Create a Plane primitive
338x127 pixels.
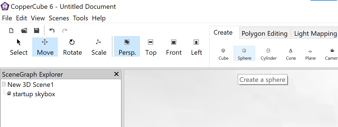click(x=310, y=54)
